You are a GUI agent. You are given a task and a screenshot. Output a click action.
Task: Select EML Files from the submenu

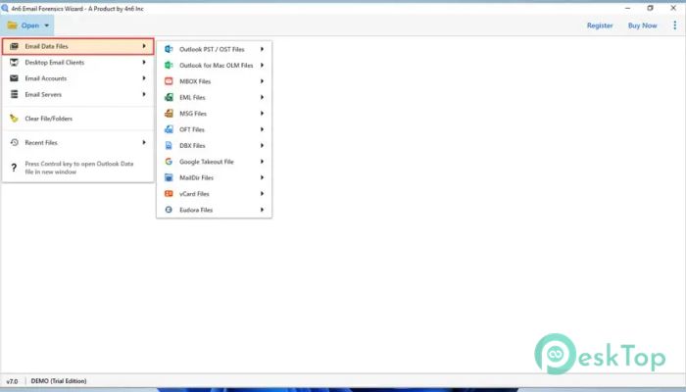[214, 97]
